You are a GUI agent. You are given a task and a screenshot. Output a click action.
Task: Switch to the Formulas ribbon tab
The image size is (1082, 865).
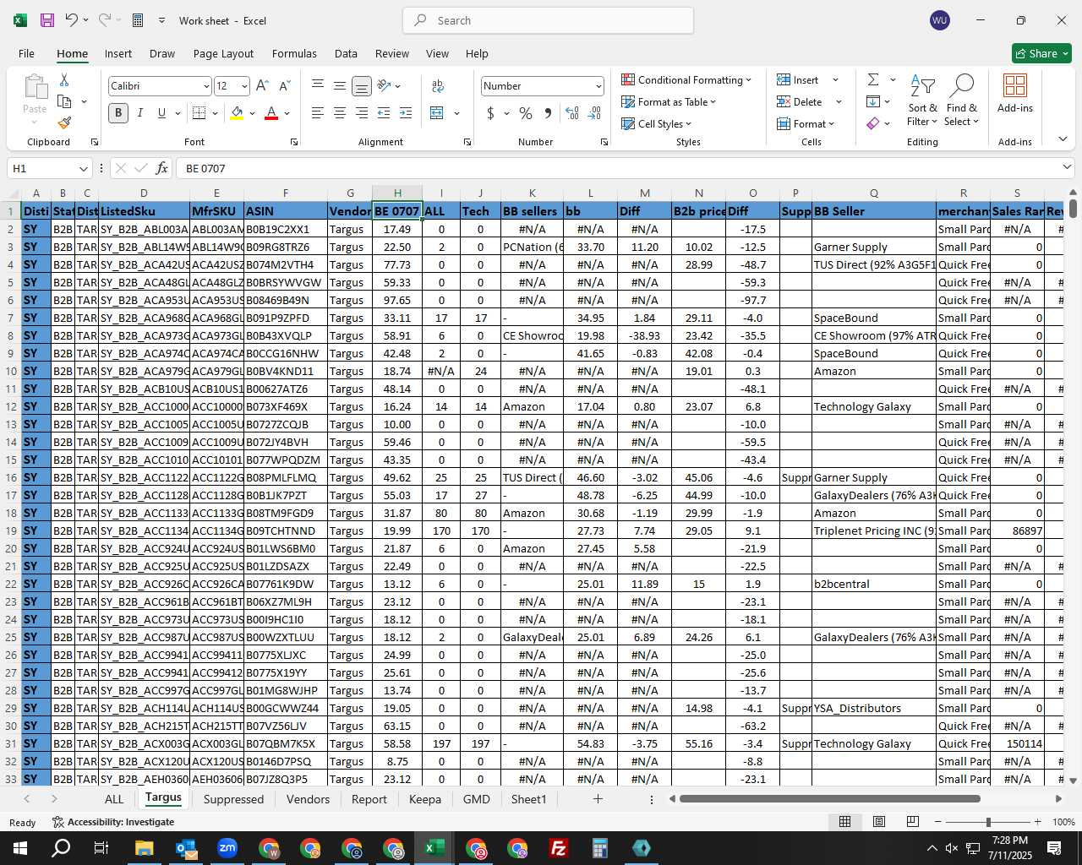coord(294,53)
